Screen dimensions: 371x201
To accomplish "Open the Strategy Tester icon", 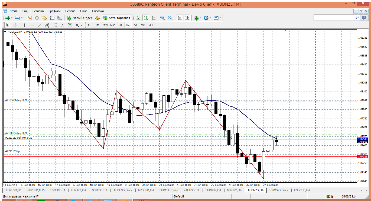I will click(x=60, y=18).
